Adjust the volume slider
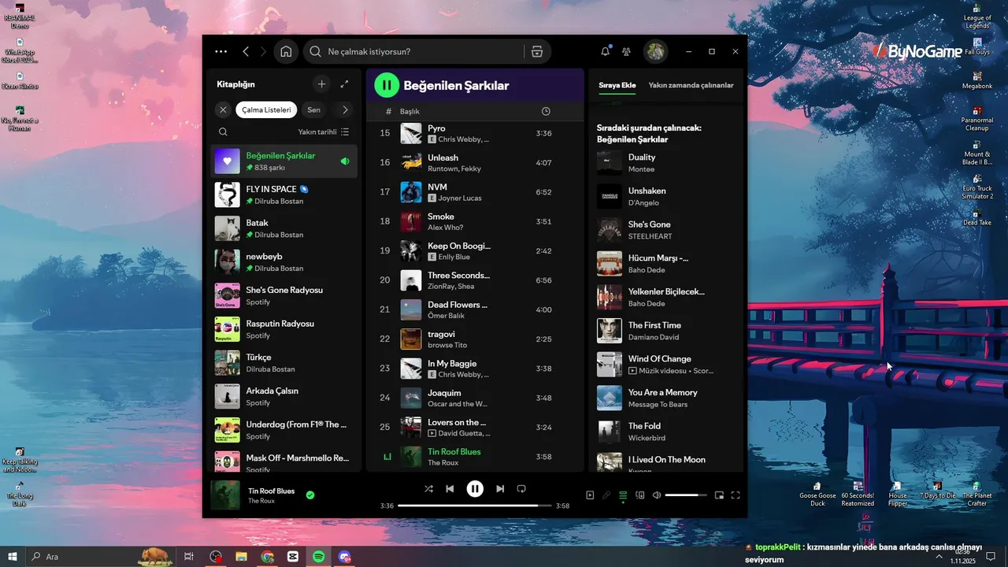The width and height of the screenshot is (1008, 567). click(686, 495)
